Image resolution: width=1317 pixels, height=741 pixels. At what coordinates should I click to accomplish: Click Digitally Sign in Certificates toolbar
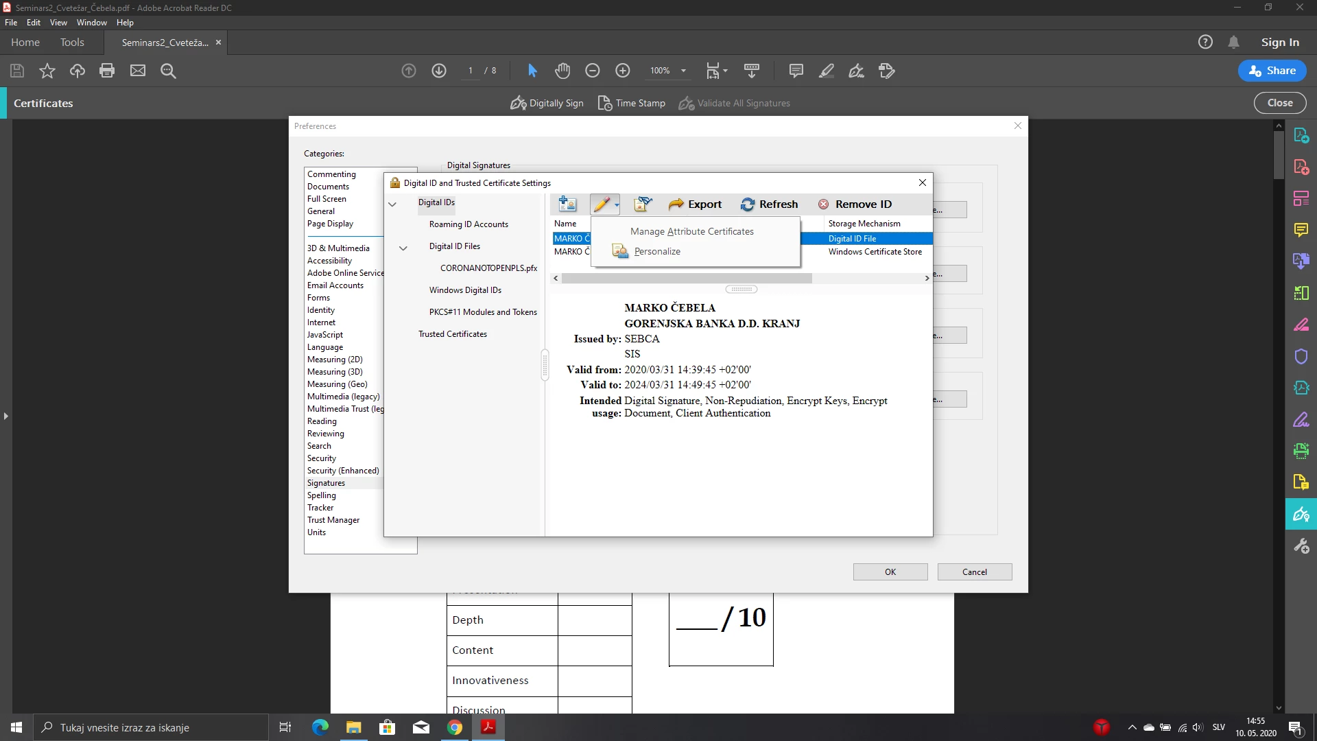(547, 103)
